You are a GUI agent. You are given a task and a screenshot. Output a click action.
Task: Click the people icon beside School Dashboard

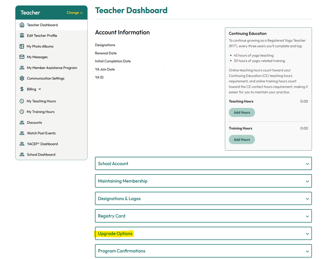pos(22,155)
